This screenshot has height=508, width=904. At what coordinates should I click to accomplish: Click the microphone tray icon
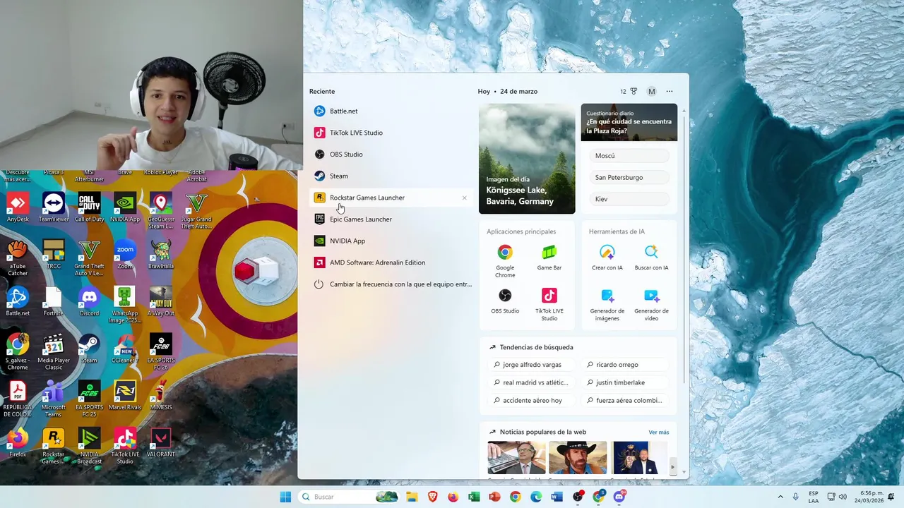(796, 497)
